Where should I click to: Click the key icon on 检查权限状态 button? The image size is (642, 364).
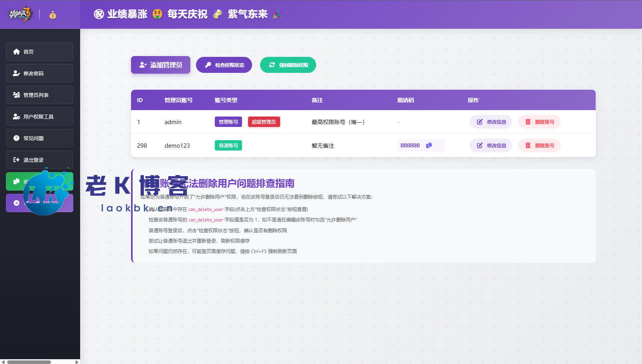pos(208,65)
